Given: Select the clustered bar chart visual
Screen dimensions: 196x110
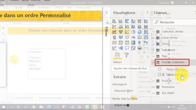Looking at the screenshot, I should 127,21.
